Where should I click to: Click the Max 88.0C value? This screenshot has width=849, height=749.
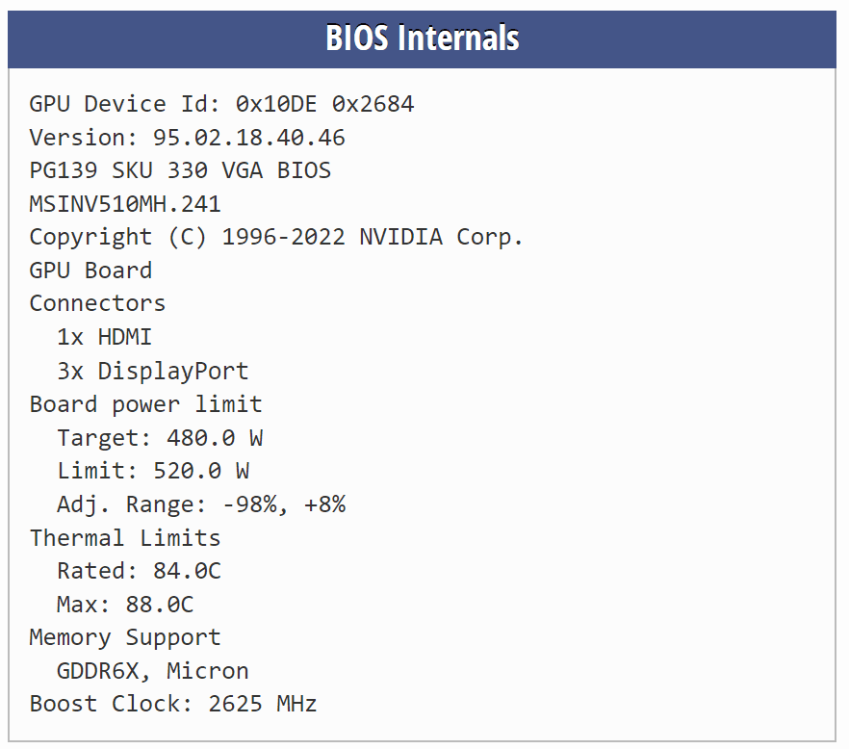[125, 605]
